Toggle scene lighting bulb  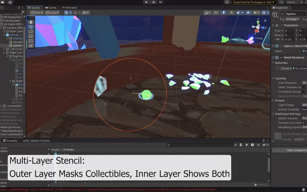pyautogui.click(x=224, y=13)
